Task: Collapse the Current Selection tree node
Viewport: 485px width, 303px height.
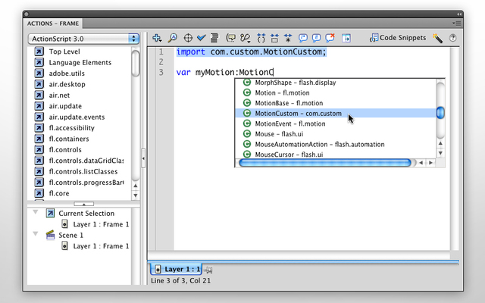Action: (x=36, y=212)
